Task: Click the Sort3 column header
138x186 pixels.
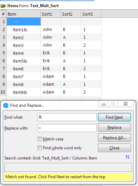Action: coord(92,14)
